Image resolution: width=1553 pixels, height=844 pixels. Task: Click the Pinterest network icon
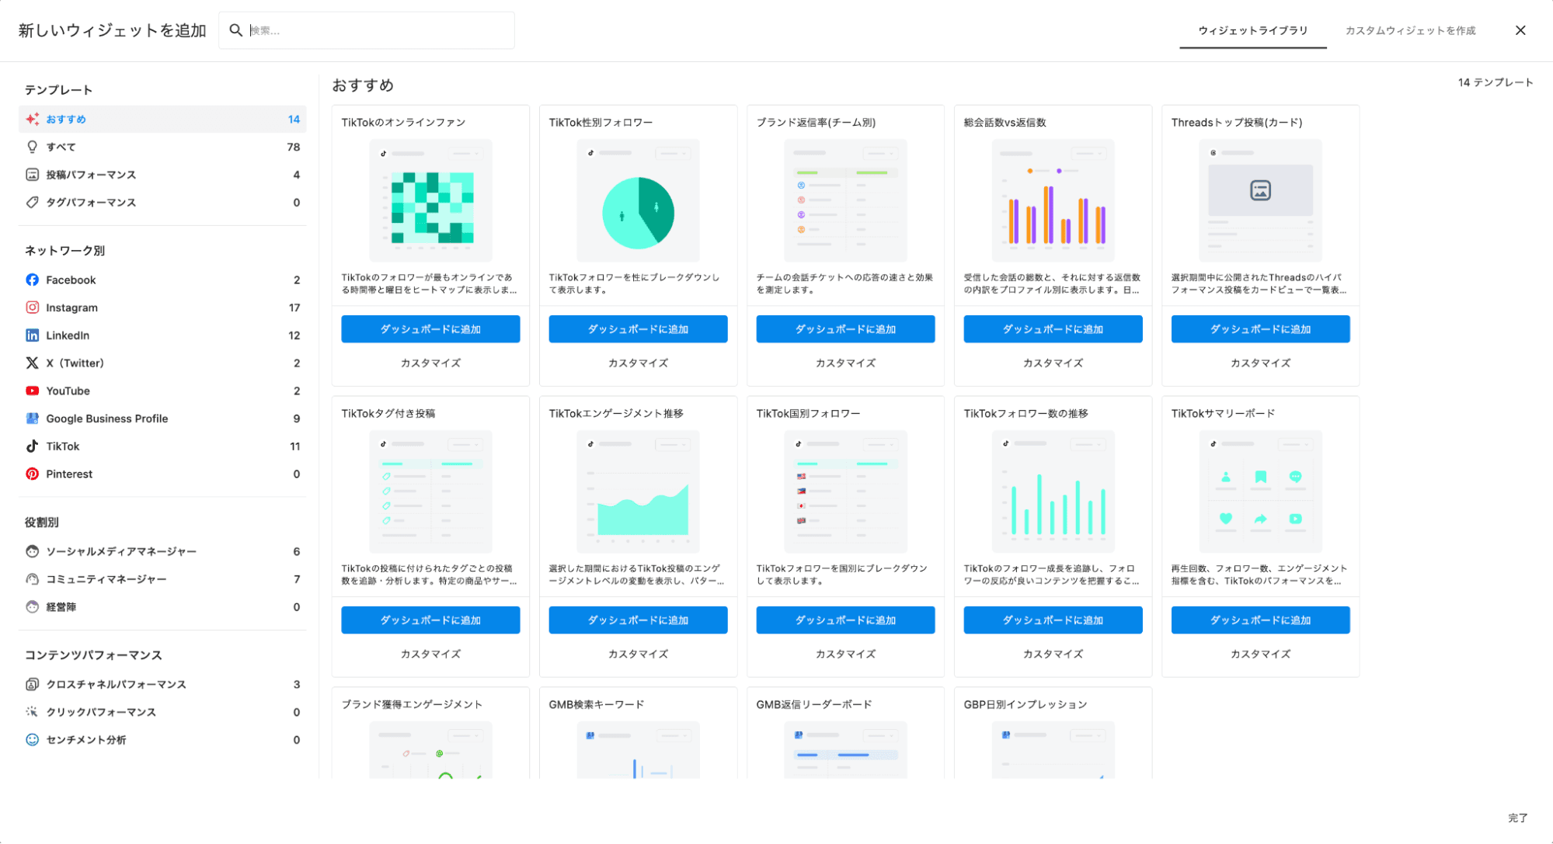[32, 474]
